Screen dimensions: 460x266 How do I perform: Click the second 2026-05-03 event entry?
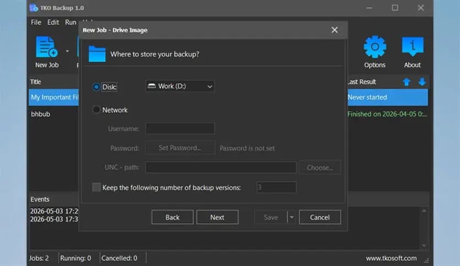coord(54,219)
